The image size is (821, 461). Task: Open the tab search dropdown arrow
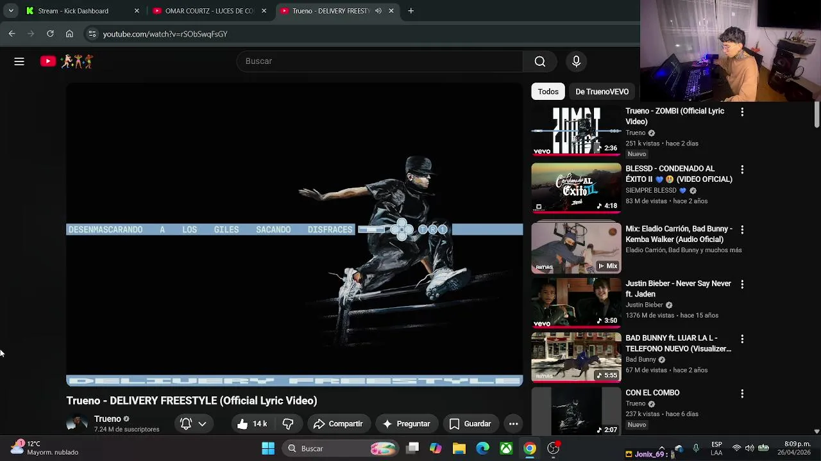[11, 11]
